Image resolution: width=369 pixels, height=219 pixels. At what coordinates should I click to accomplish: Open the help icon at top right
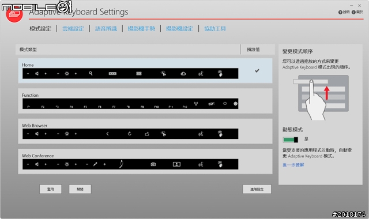[x=344, y=12]
